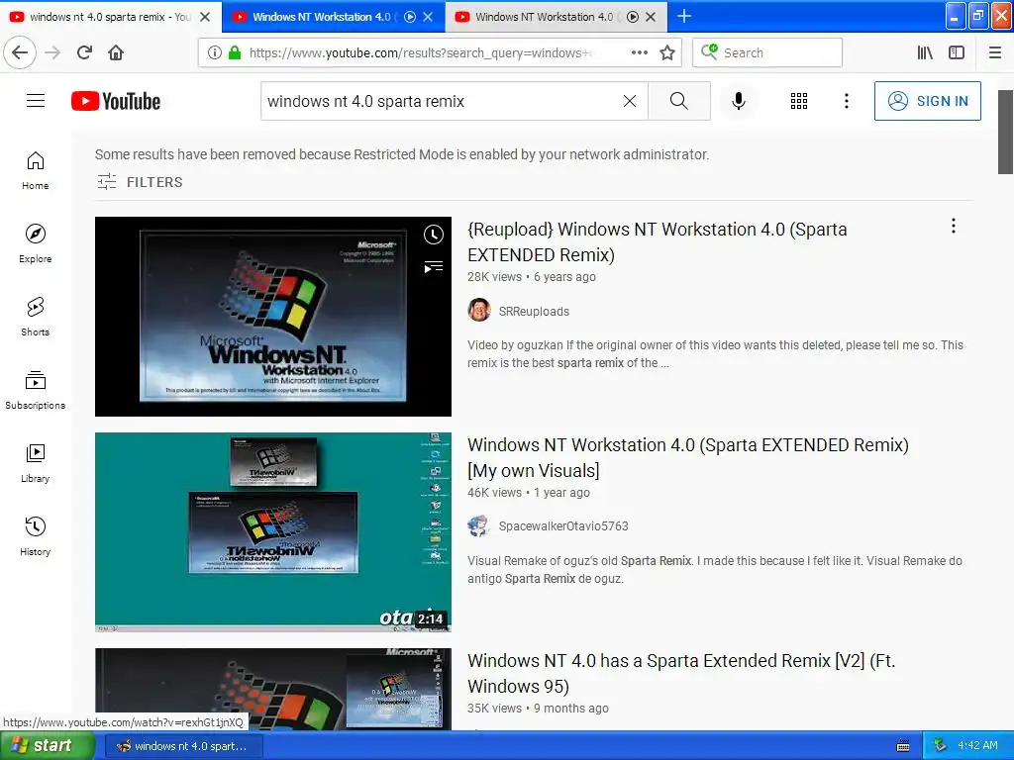Viewport: 1014px width, 760px height.
Task: Add Reupload video to Watch later
Action: pyautogui.click(x=434, y=235)
